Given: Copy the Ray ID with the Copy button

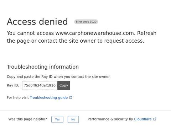Looking at the screenshot, I should 64,85.
